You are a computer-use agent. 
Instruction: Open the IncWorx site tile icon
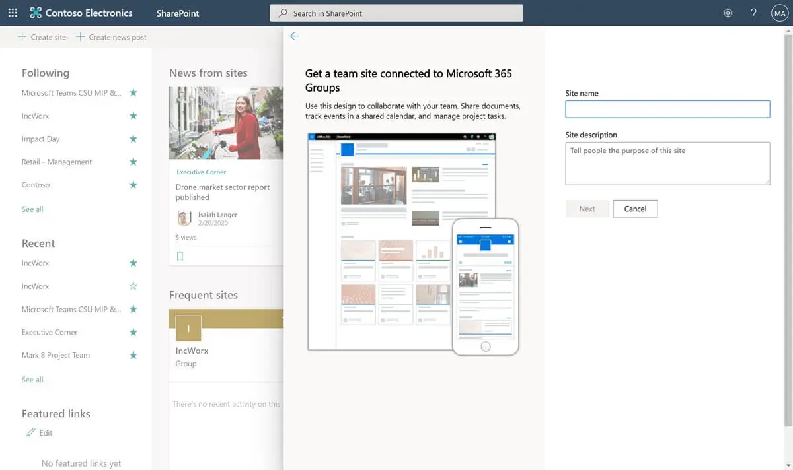[188, 328]
